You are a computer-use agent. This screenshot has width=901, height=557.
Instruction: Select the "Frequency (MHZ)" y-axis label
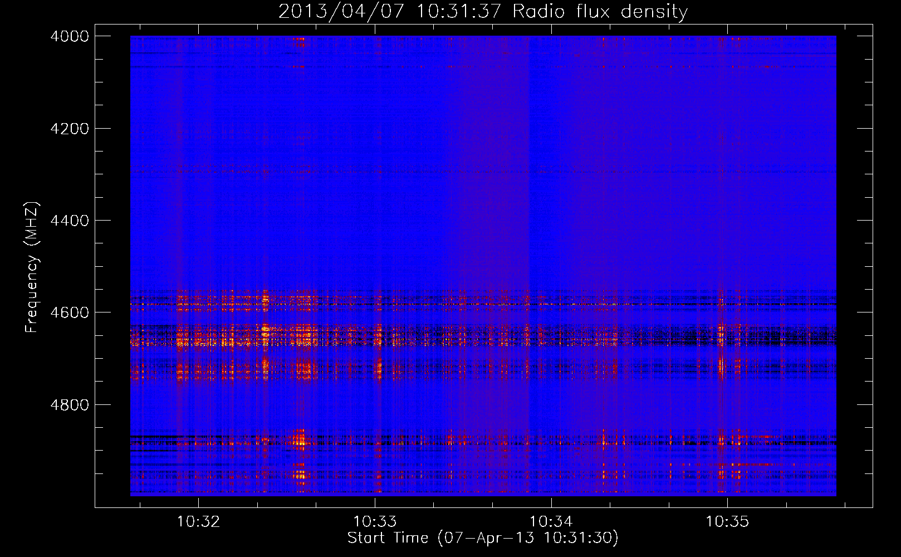coord(32,267)
